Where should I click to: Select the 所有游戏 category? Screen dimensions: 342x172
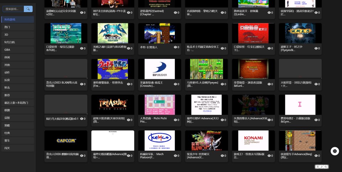[17, 20]
